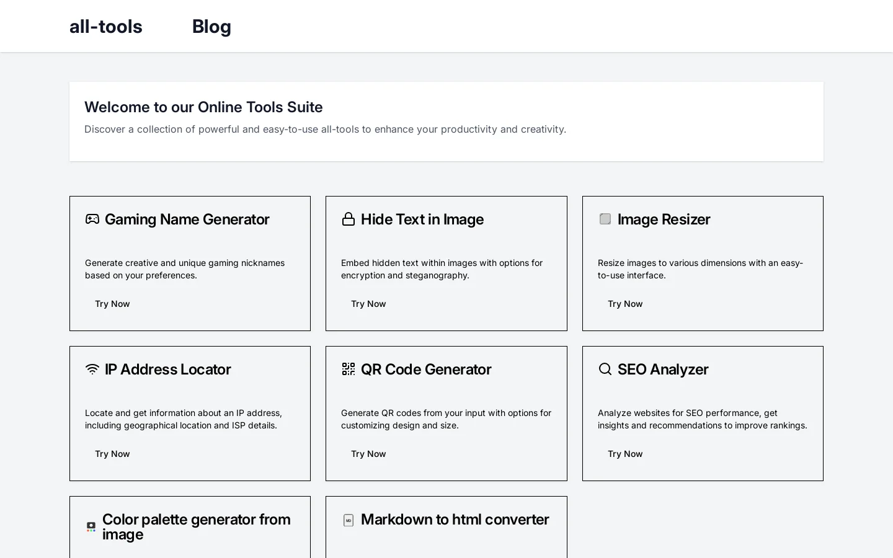Select the Hide Text in Image title
The width and height of the screenshot is (893, 558).
point(422,219)
